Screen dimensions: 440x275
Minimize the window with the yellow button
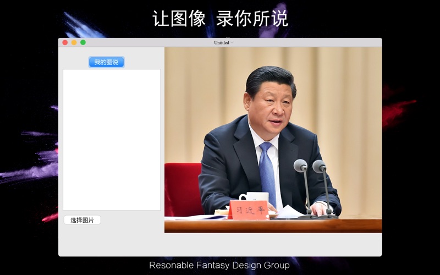tap(74, 42)
